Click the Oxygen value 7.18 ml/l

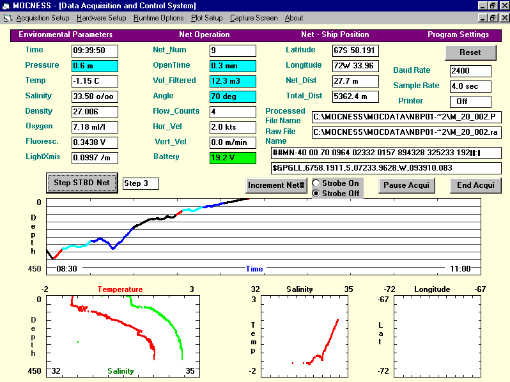point(95,127)
